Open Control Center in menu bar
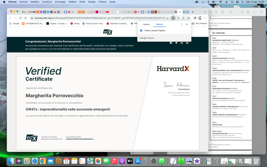This screenshot has height=167, width=267. coord(237,2)
